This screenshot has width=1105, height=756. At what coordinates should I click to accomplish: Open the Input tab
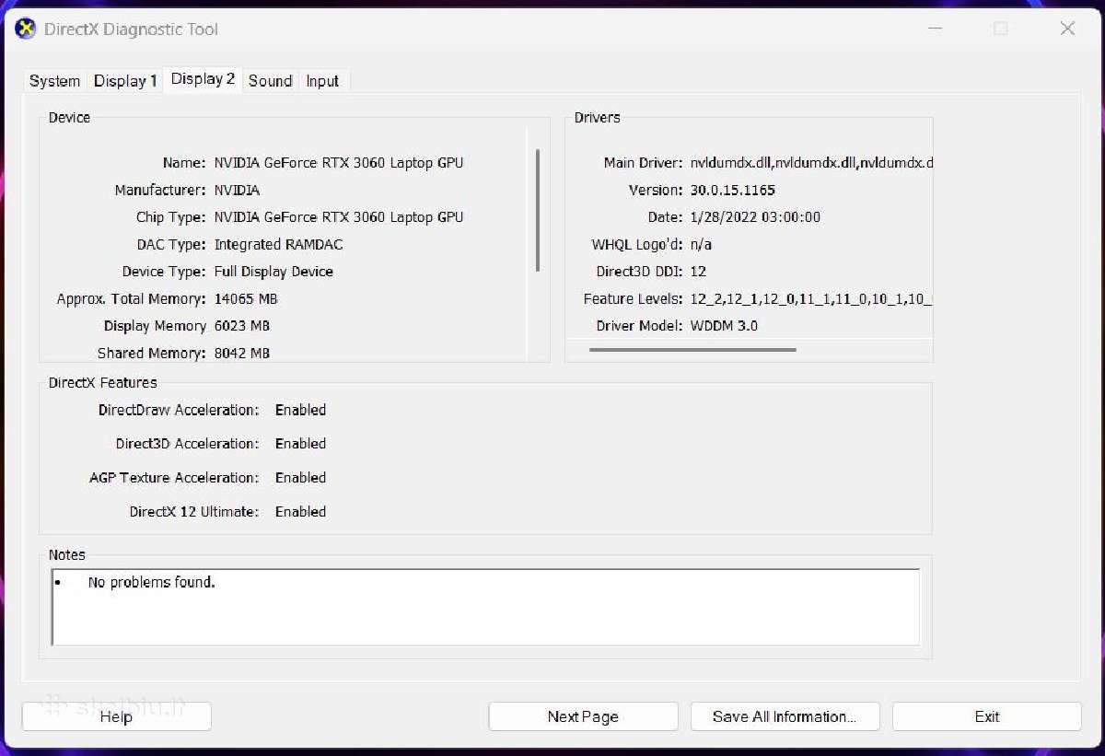[x=322, y=81]
